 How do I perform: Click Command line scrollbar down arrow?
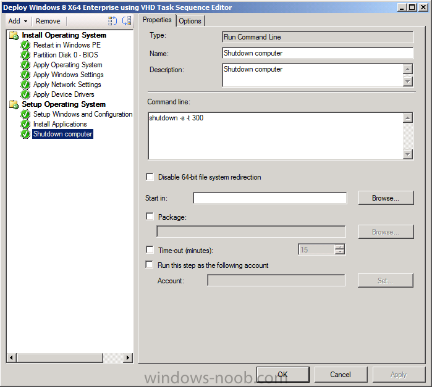pyautogui.click(x=408, y=154)
